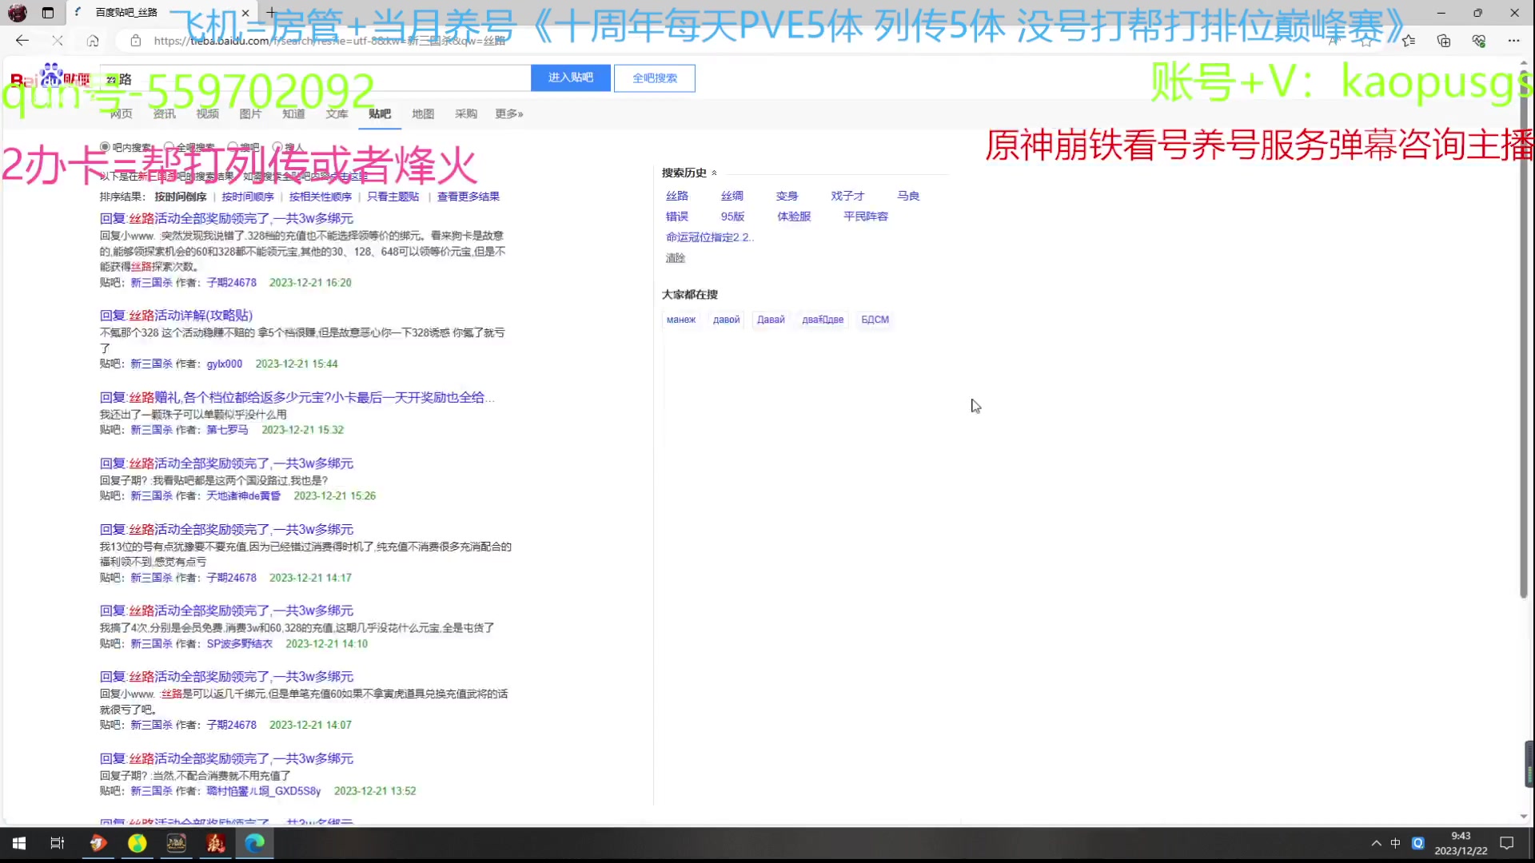Open the taskbar clock showing 9:43
This screenshot has height=863, width=1535.
pyautogui.click(x=1461, y=843)
